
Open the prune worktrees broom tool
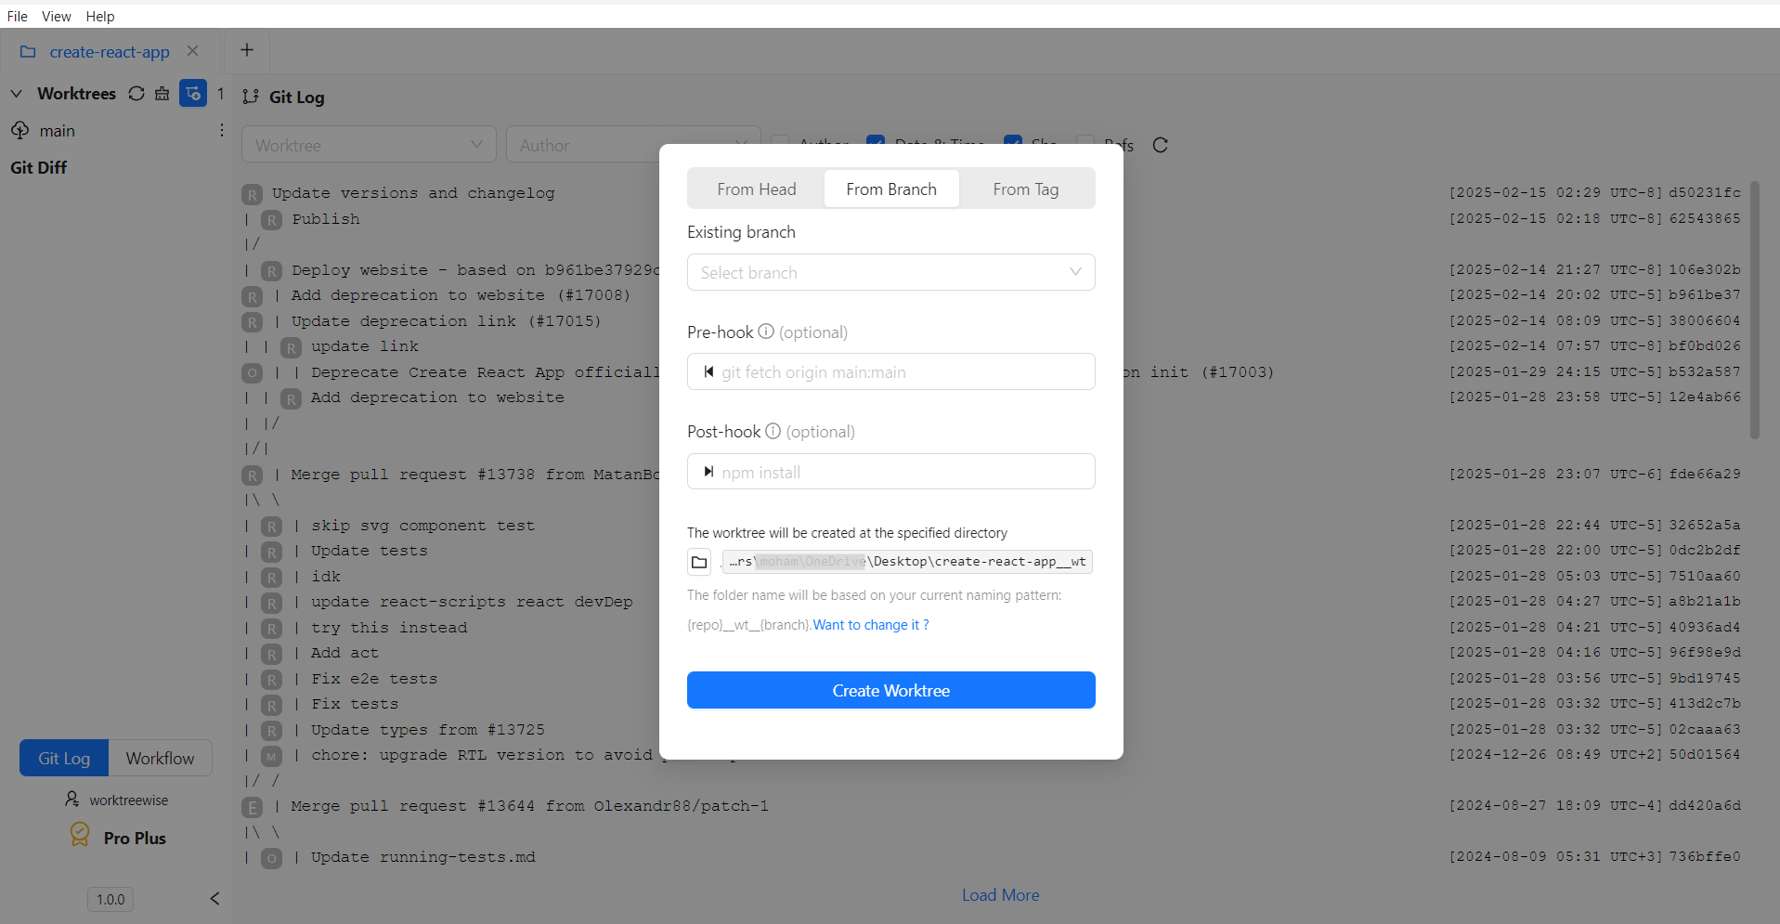[x=162, y=94]
